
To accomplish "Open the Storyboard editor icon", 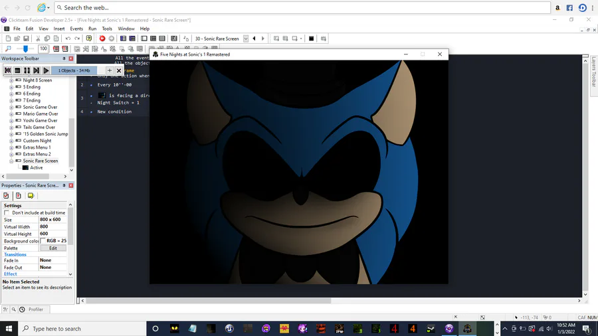I will click(x=123, y=39).
